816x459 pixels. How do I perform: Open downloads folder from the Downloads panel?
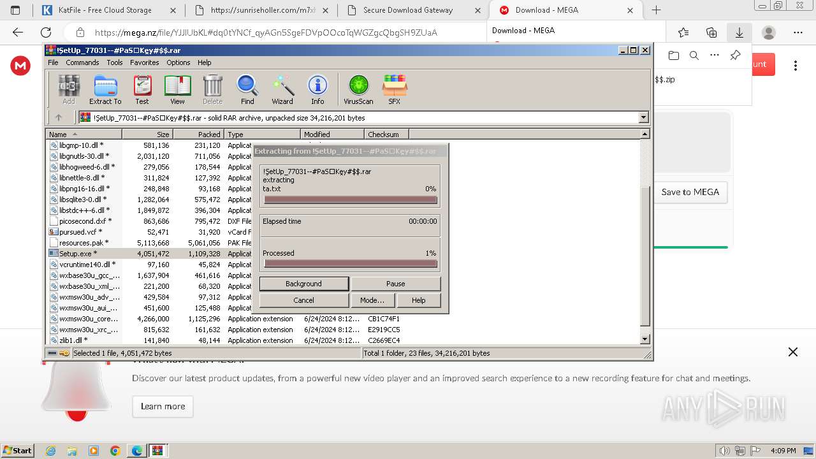[674, 55]
